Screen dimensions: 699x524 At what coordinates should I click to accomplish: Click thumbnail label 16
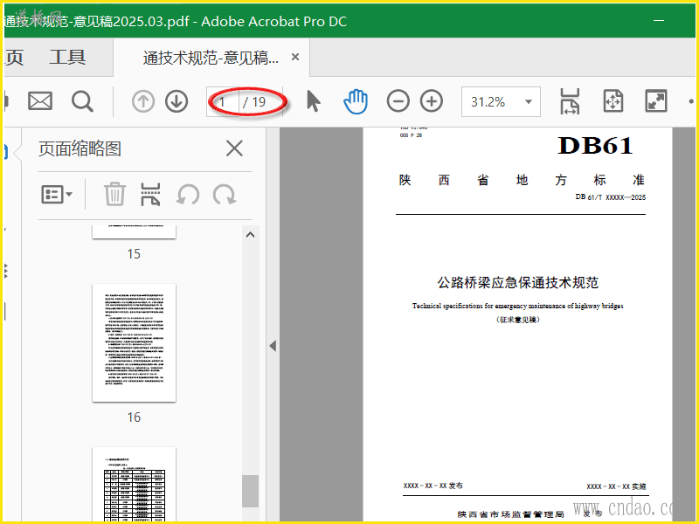pos(134,417)
